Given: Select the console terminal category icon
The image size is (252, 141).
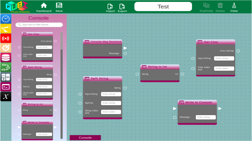Looking at the screenshot, I should (6, 87).
